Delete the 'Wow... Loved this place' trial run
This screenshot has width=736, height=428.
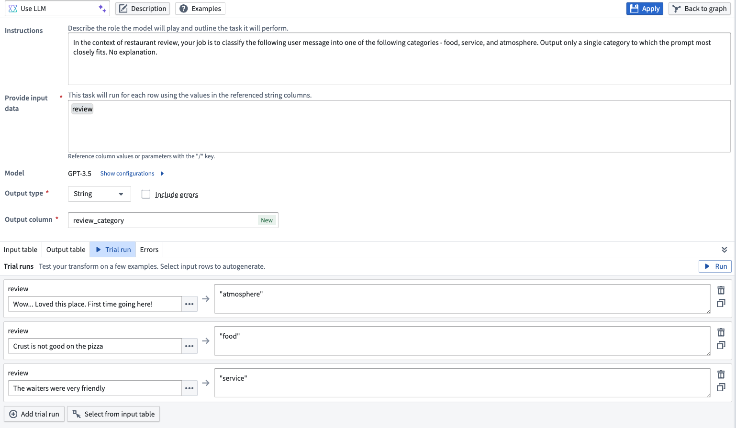tap(721, 290)
